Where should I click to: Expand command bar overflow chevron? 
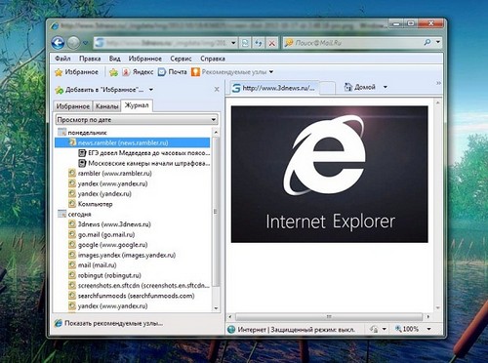tap(438, 83)
